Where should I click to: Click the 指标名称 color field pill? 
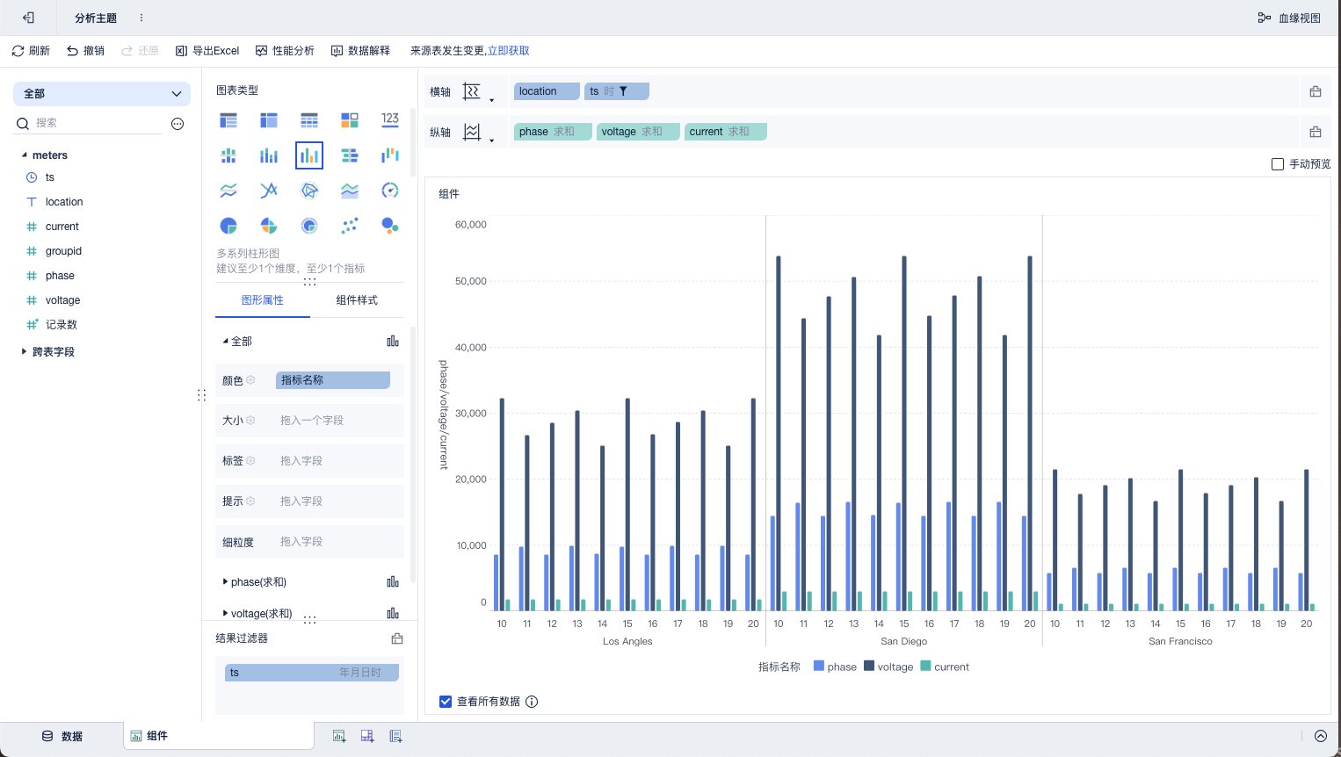pyautogui.click(x=333, y=380)
